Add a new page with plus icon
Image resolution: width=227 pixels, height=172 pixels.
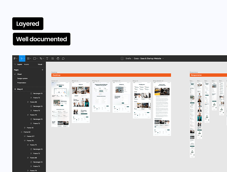pyautogui.click(x=43, y=70)
